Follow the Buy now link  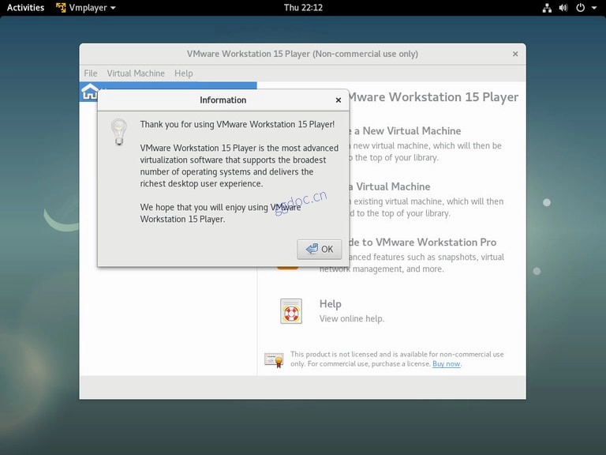(447, 363)
